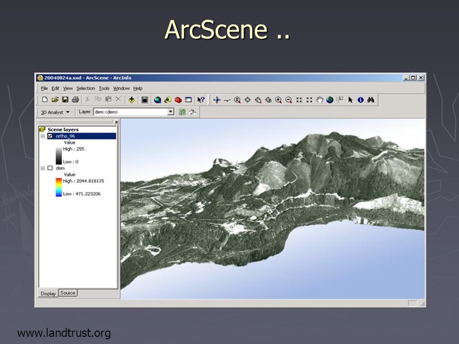This screenshot has height=344, width=459.
Task: Select the Set Observer tool
Action: (x=268, y=100)
